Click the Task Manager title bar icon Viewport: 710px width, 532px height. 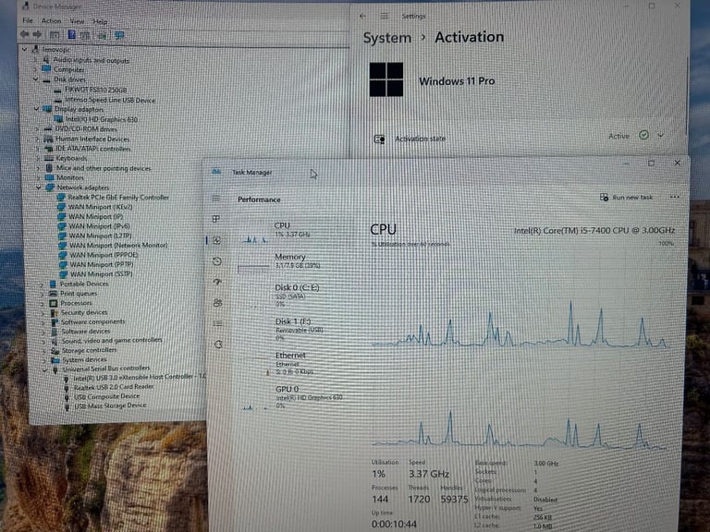(x=216, y=172)
